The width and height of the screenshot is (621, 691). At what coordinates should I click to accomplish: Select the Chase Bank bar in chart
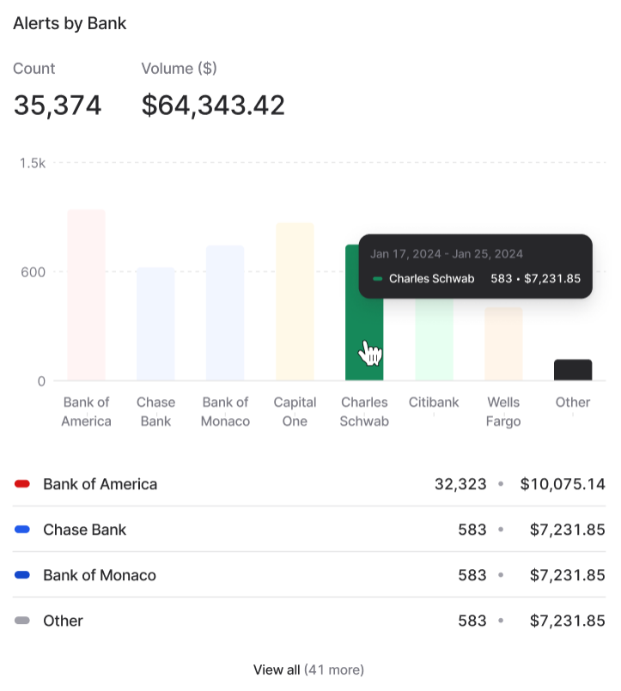click(x=155, y=324)
